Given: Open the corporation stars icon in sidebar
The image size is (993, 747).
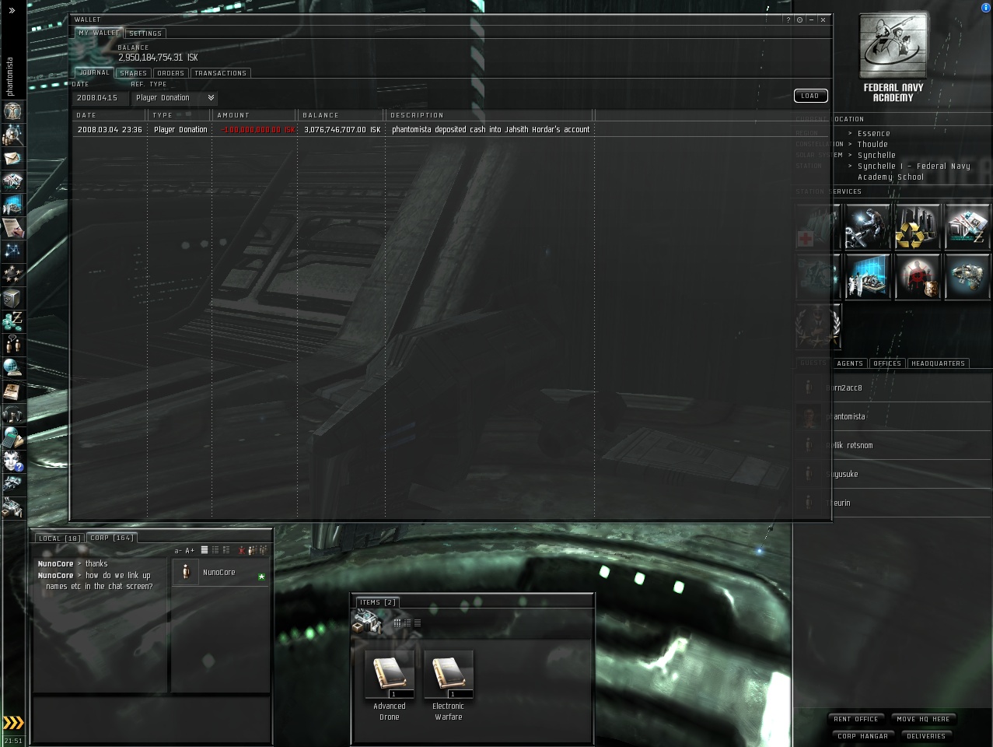Looking at the screenshot, I should 13,275.
